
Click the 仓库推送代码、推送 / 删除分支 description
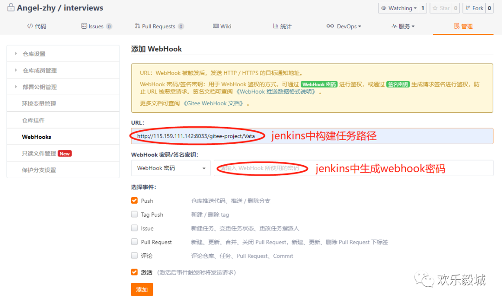tap(231, 201)
